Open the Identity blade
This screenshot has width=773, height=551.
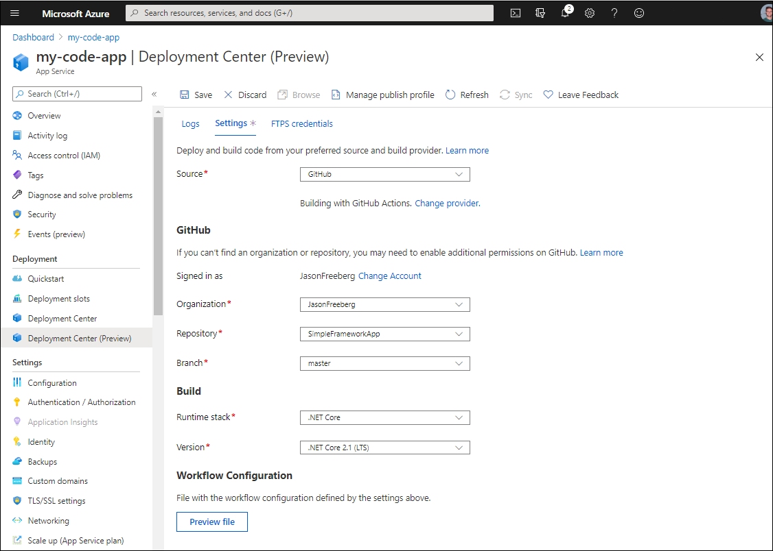pyautogui.click(x=41, y=441)
